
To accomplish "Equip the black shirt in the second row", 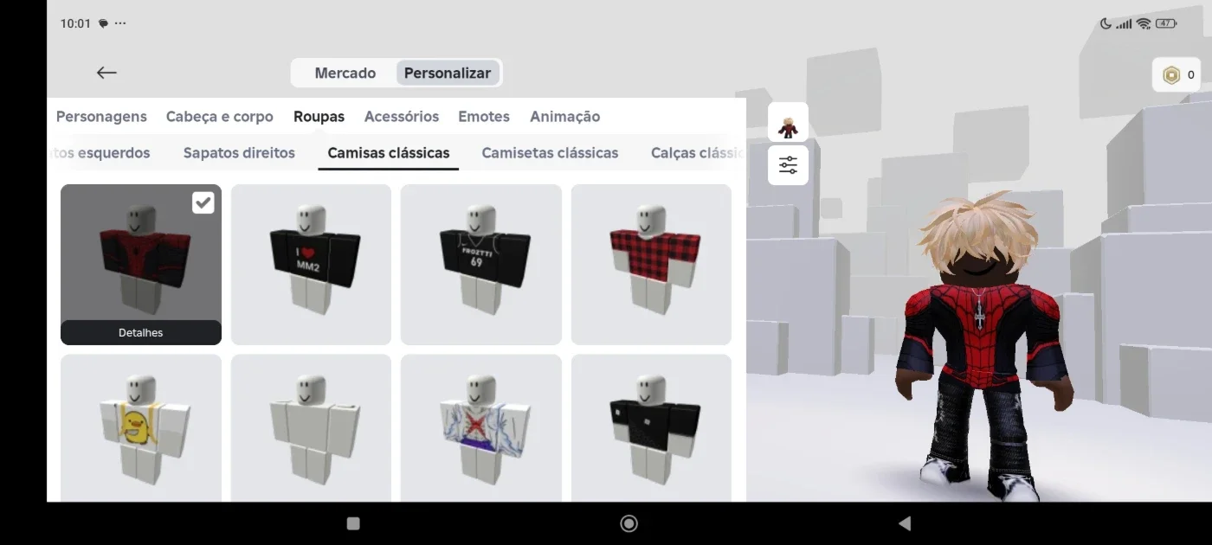I will [x=651, y=428].
